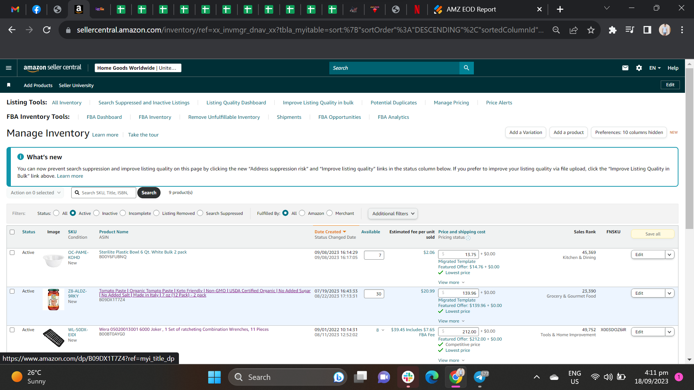Click the bookmark flag icon
Image resolution: width=694 pixels, height=390 pixels.
[9, 85]
